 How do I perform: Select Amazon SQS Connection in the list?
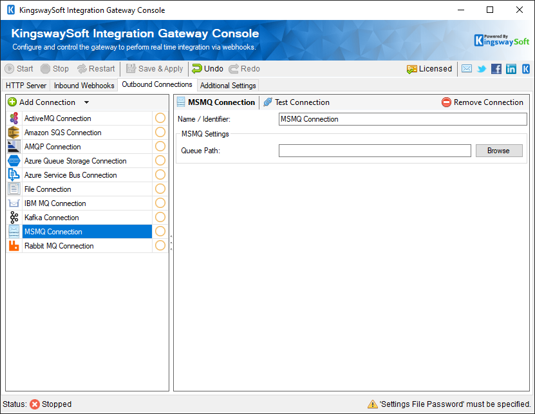pos(87,133)
